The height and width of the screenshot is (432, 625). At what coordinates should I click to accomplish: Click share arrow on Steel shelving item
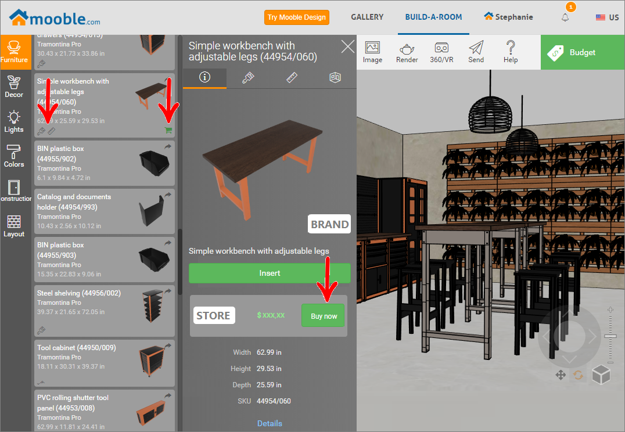click(x=168, y=291)
